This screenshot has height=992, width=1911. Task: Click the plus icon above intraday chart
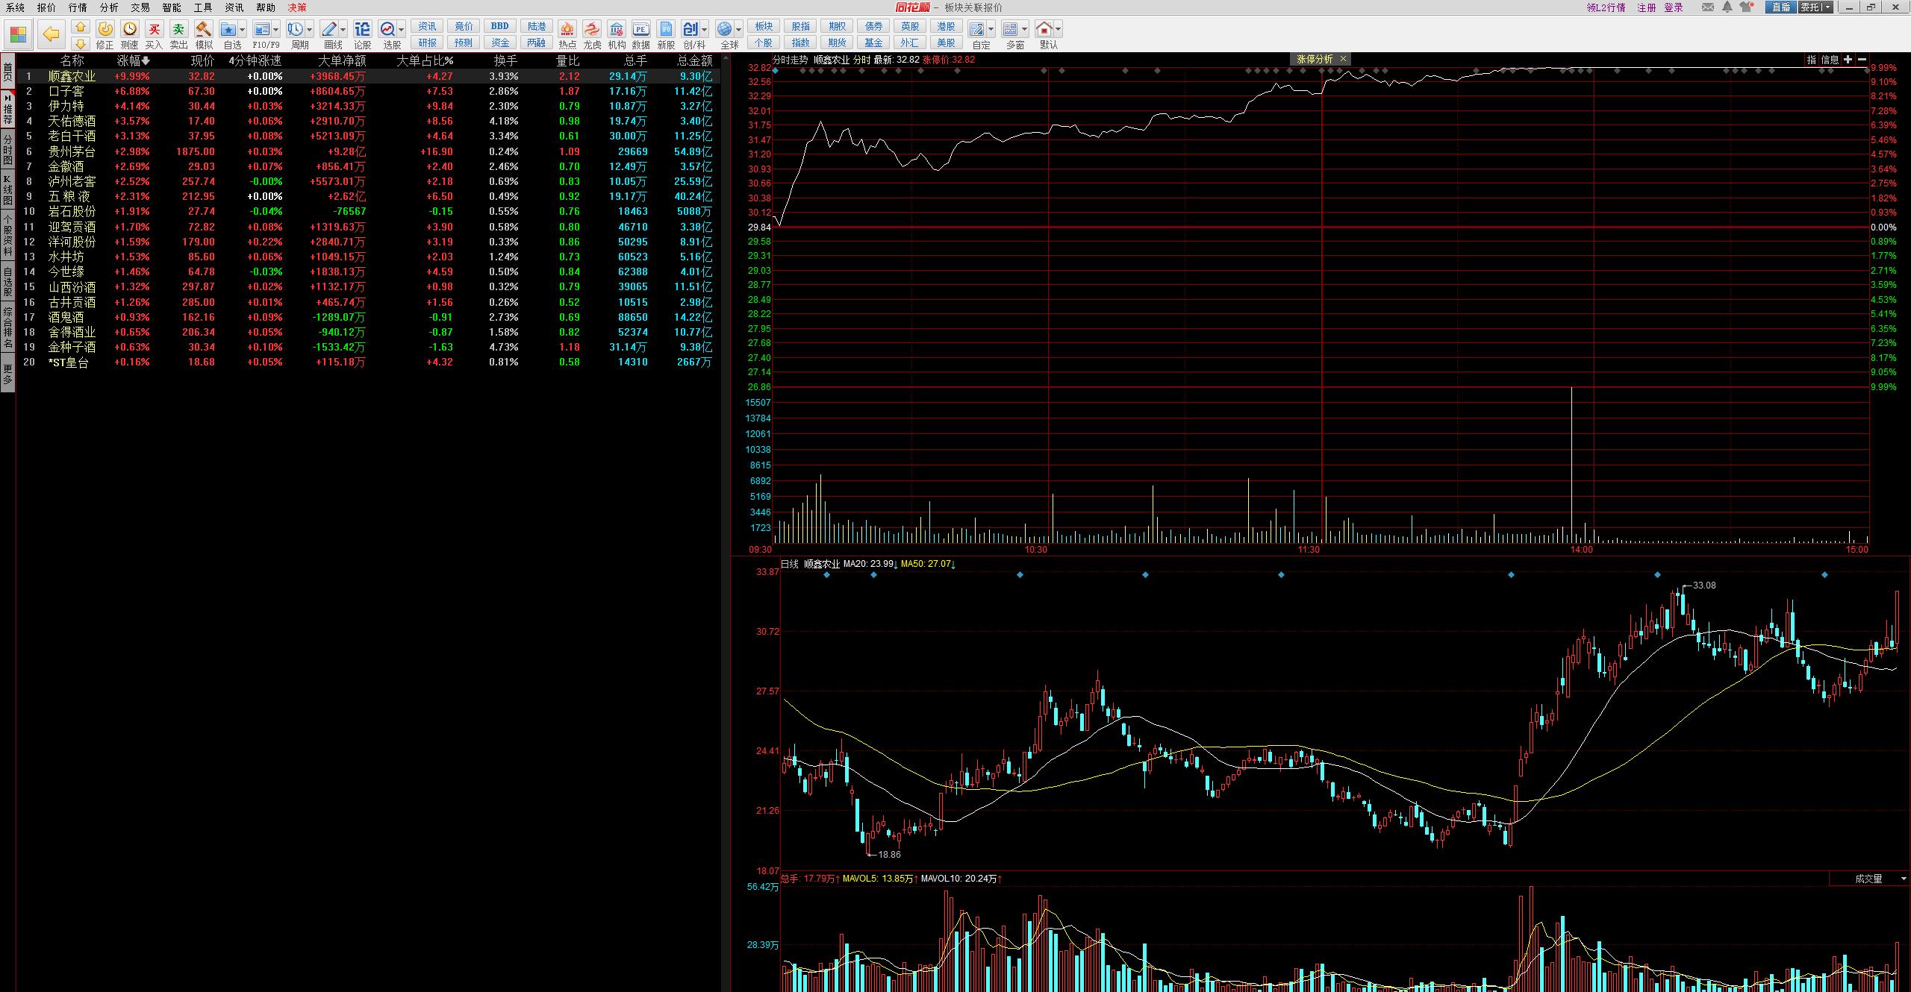click(x=1848, y=60)
